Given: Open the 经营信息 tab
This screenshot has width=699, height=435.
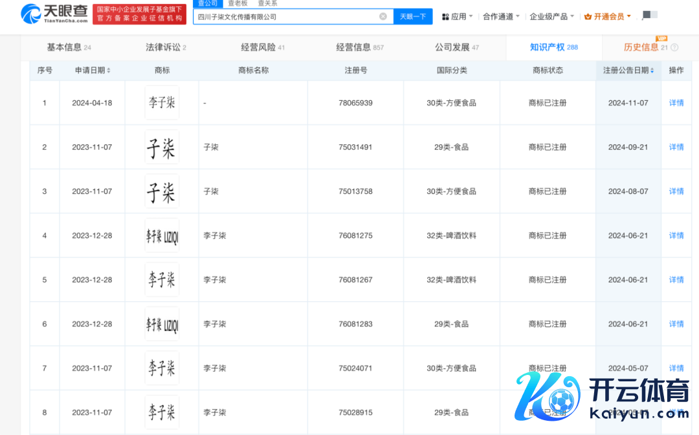Looking at the screenshot, I should tap(360, 47).
